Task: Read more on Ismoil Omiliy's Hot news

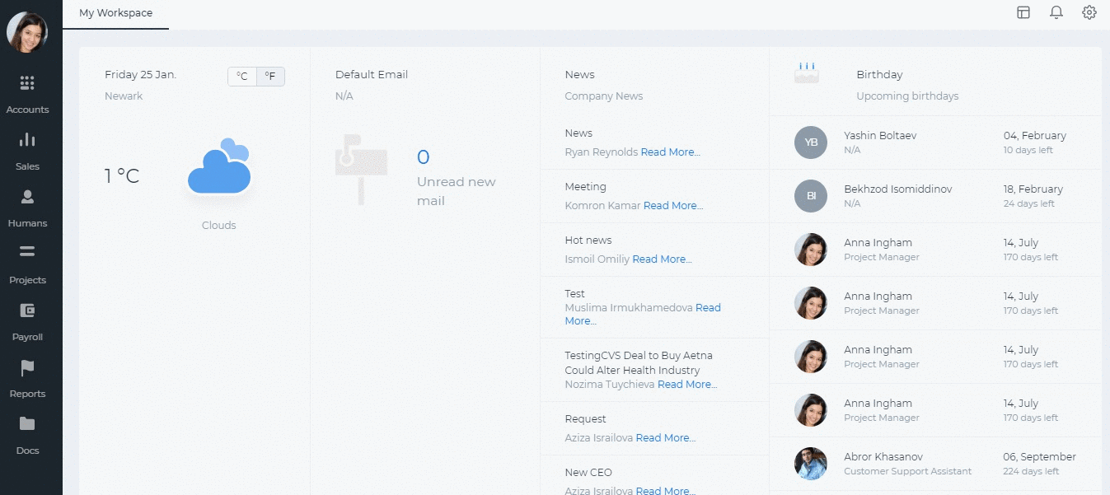Action: [663, 259]
